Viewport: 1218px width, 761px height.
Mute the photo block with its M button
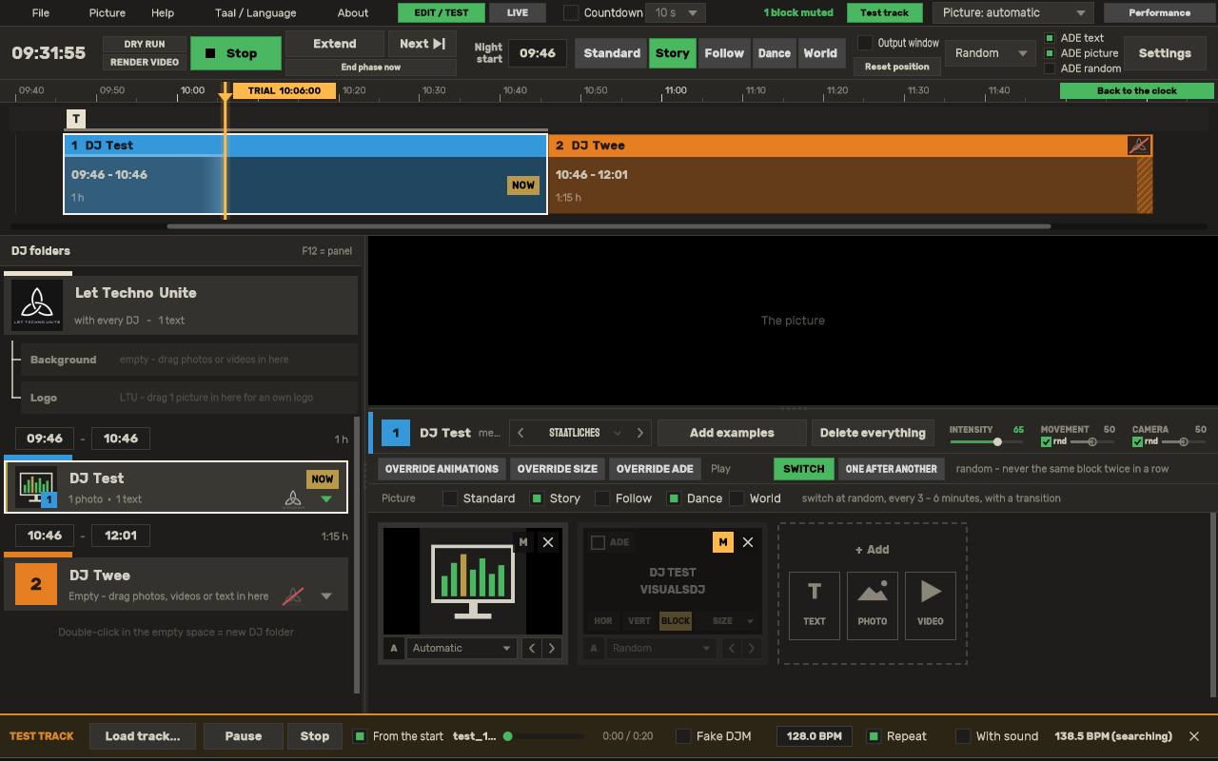522,542
